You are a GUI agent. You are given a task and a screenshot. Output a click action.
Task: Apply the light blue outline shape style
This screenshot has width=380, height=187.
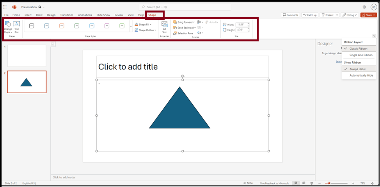click(92, 26)
